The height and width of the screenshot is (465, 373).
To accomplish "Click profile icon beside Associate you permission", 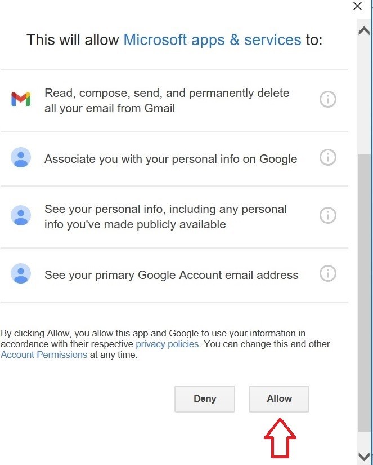I will (21, 157).
